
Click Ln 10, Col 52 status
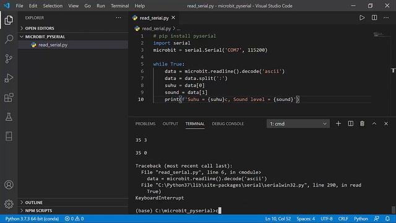pyautogui.click(x=278, y=219)
